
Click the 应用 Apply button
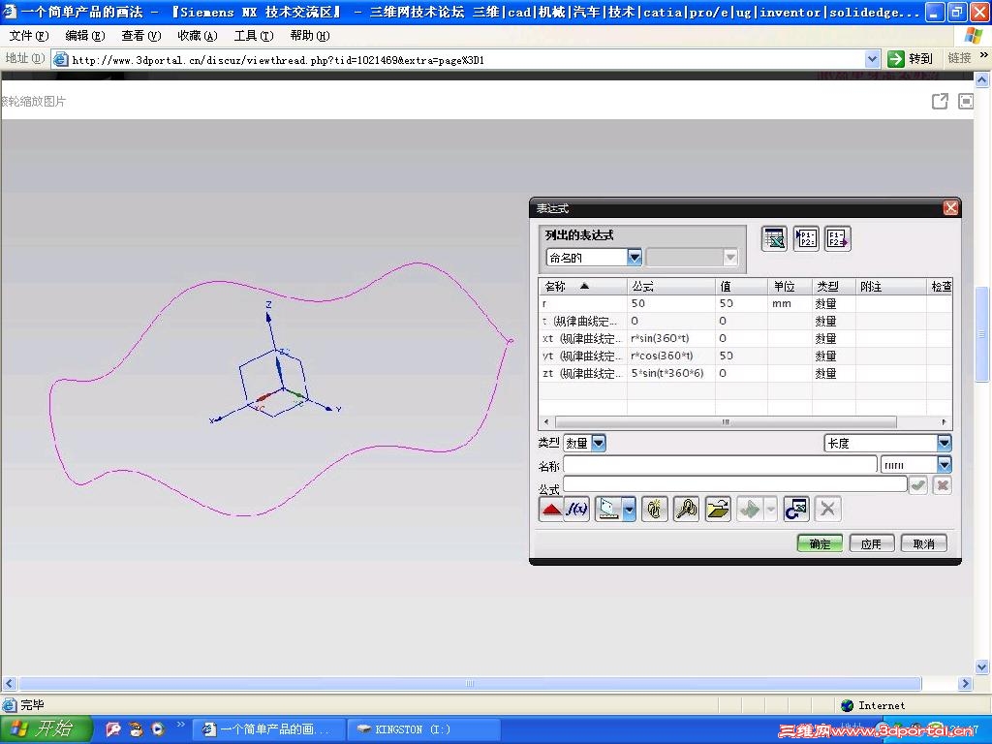pos(872,543)
